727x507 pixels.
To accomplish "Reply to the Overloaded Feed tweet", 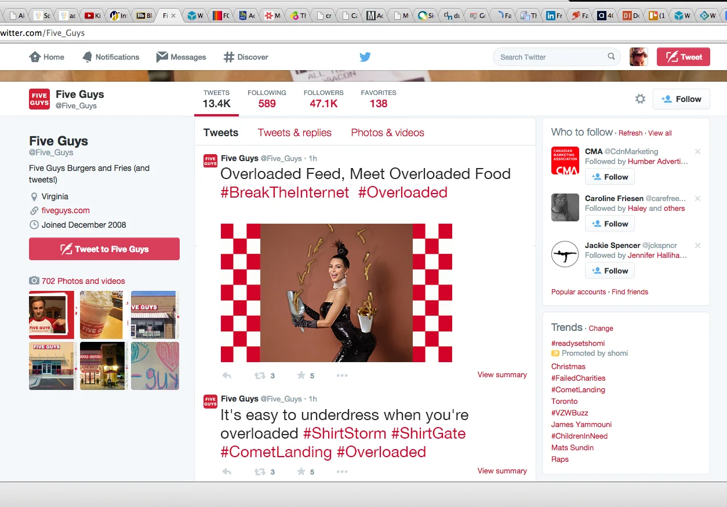I will [x=227, y=375].
